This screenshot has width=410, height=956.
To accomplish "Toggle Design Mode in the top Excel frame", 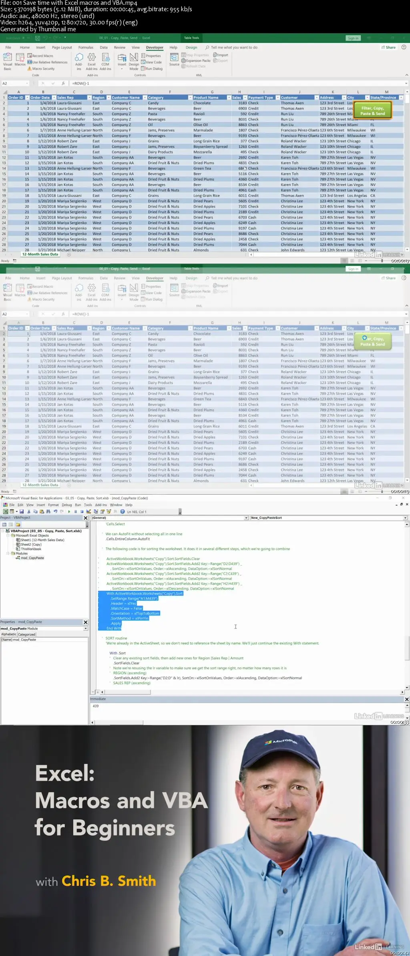I will point(134,61).
